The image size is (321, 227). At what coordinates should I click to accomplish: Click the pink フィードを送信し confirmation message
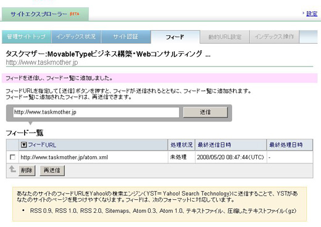point(160,78)
